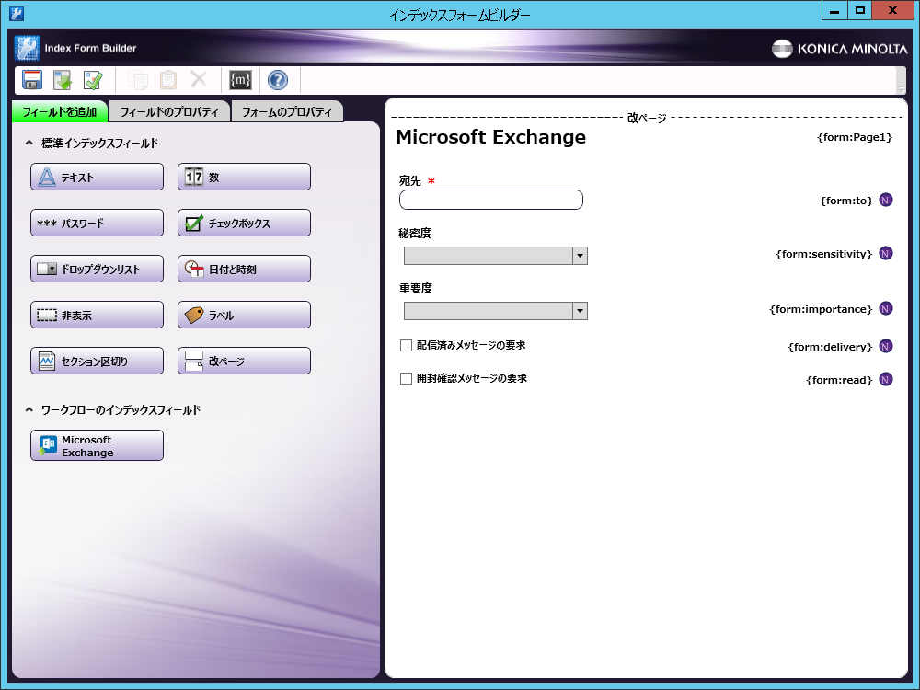Select the 改ページ divider label in form
This screenshot has height=690, width=920.
pos(647,118)
